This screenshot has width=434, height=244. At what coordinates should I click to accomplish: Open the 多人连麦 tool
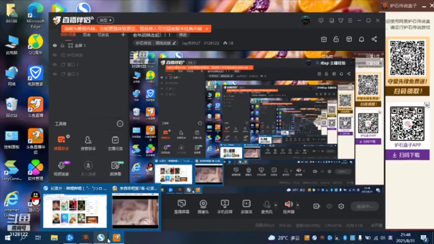tap(88, 168)
